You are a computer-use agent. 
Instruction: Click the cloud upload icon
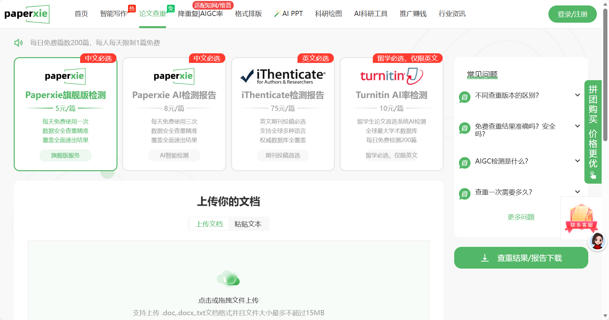(228, 278)
